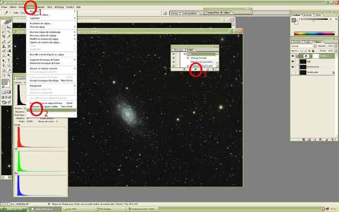Hide the top adjustment layer's eye icon
This screenshot has height=212, width=339.
pyautogui.click(x=293, y=56)
